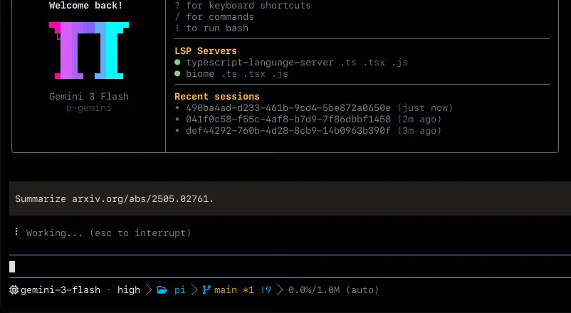Open session 041f0c58 from 2m ago
Viewport: 571px width, 313px height.
tap(313, 119)
